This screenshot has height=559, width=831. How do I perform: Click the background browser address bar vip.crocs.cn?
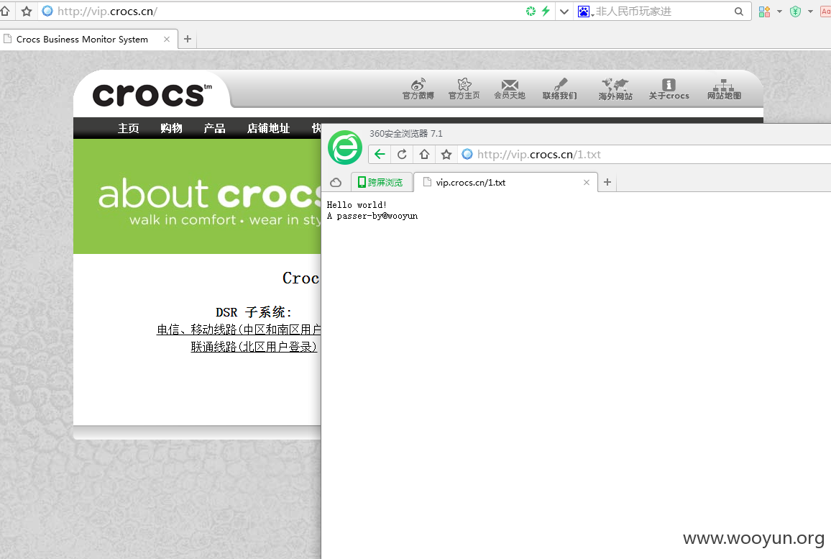[281, 11]
